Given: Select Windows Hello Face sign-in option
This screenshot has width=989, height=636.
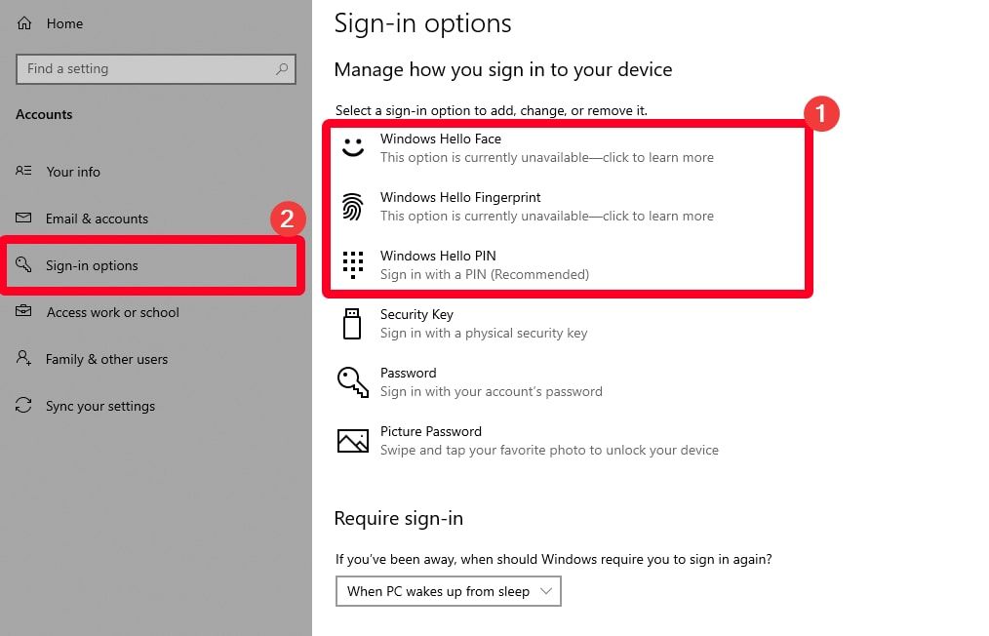Looking at the screenshot, I should tap(441, 139).
